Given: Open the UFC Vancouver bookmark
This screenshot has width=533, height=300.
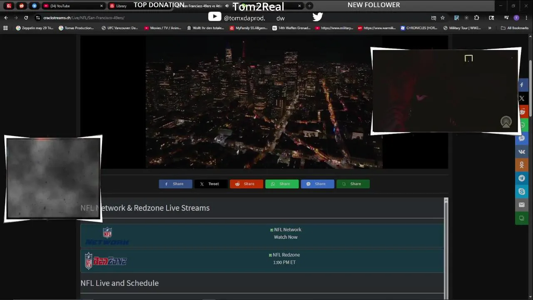Looking at the screenshot, I should coord(120,28).
